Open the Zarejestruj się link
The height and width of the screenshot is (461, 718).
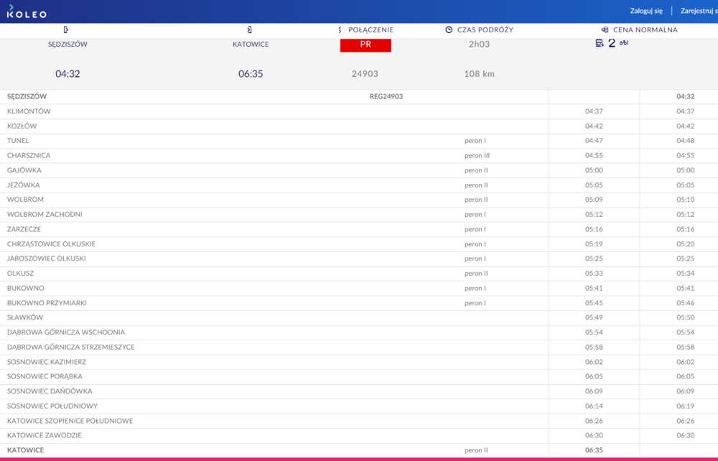(x=699, y=11)
